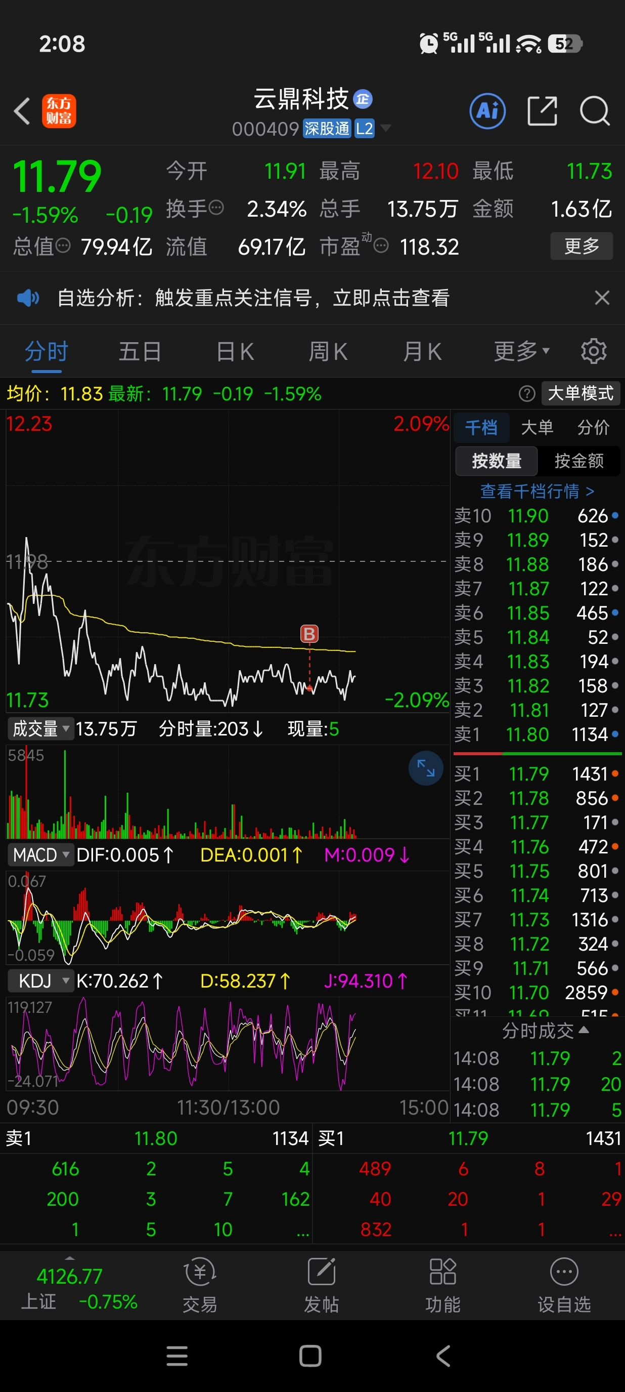Screen dimensions: 625x1392
Task: Tap the 616 sell order quantity
Action: [65, 1169]
